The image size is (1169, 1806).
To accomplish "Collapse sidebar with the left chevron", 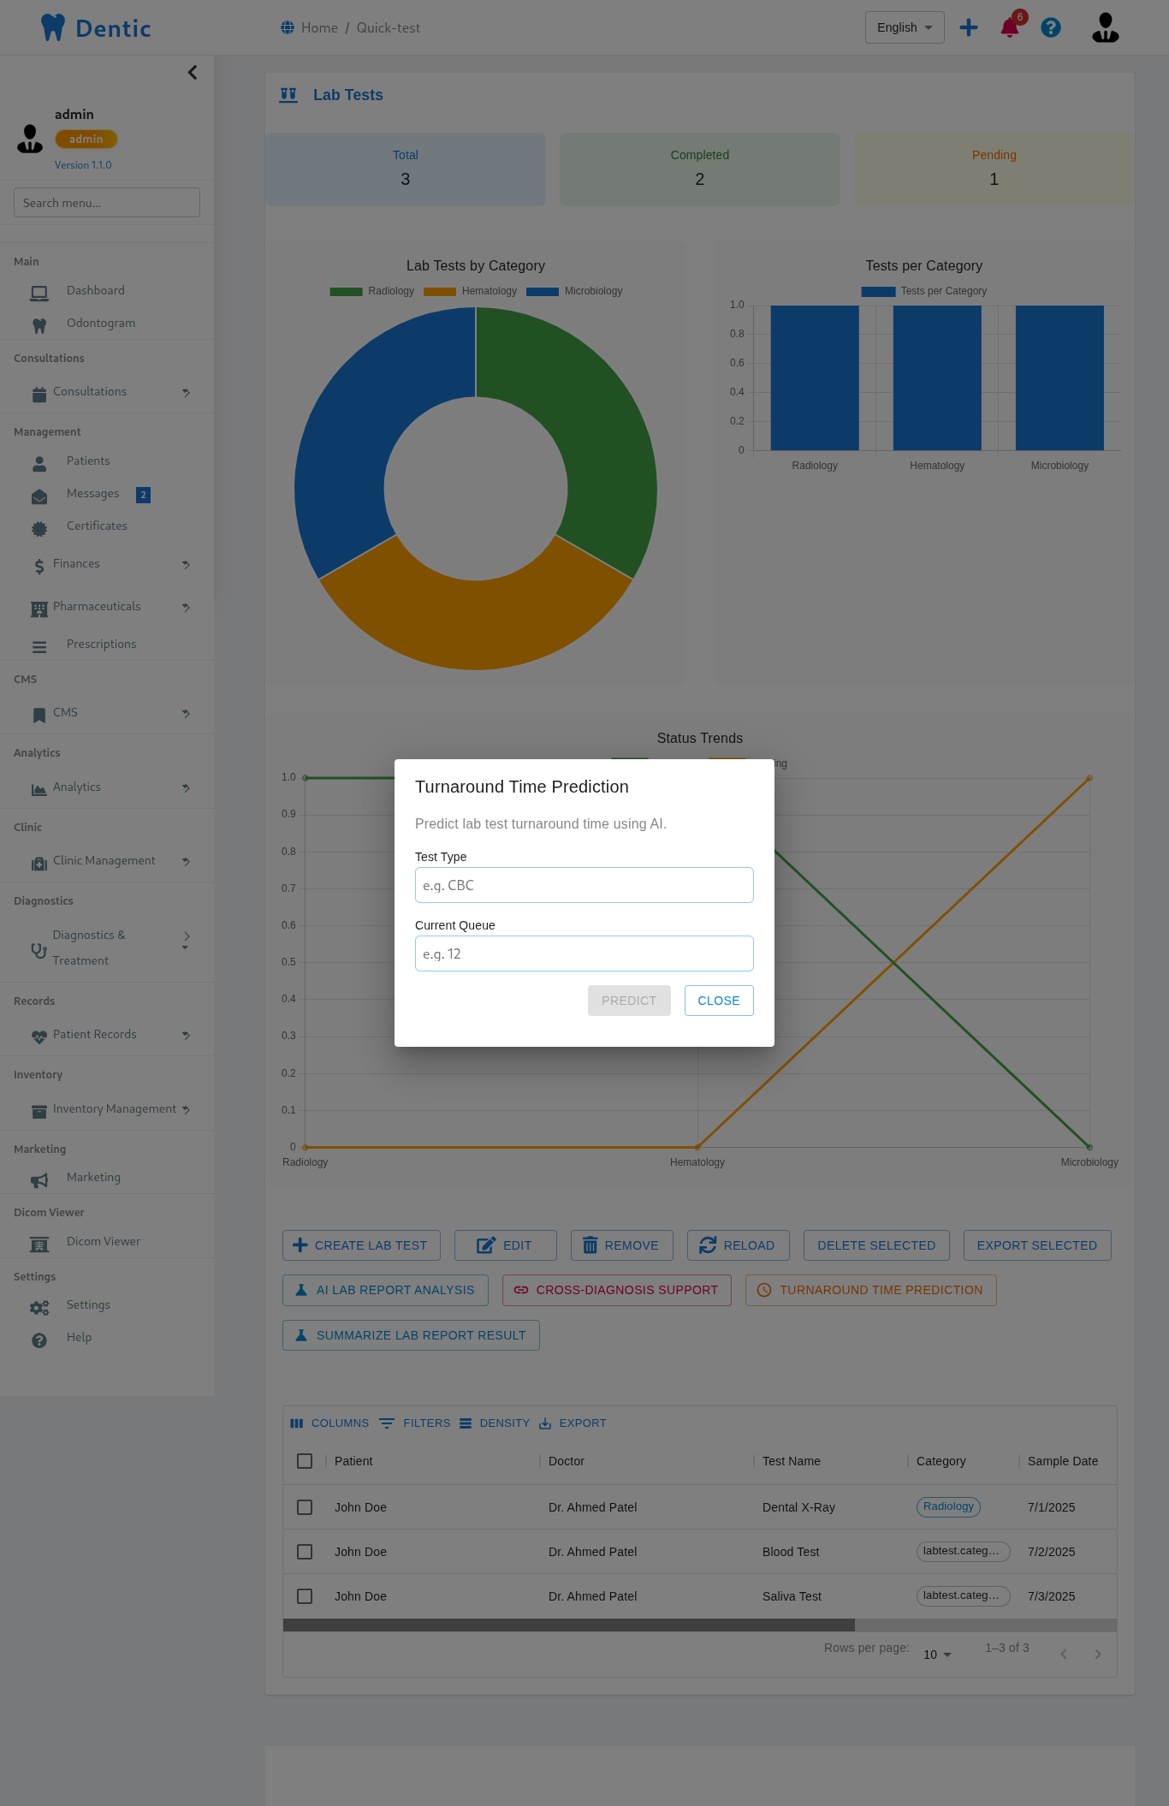I will click(x=193, y=73).
